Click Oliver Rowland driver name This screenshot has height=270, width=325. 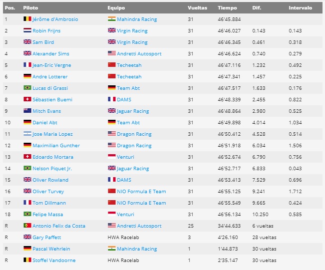(x=50, y=180)
